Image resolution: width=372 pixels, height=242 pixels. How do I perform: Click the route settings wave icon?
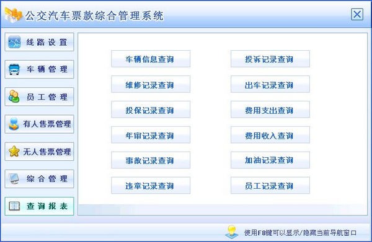pyautogui.click(x=14, y=42)
